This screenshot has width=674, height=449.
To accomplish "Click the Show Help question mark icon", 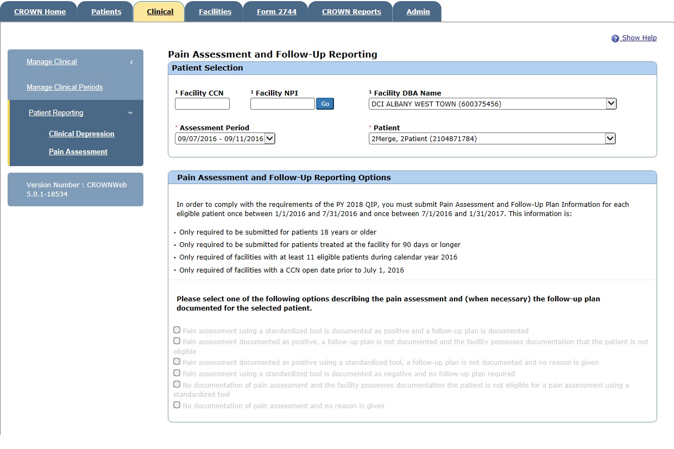I will pyautogui.click(x=615, y=39).
